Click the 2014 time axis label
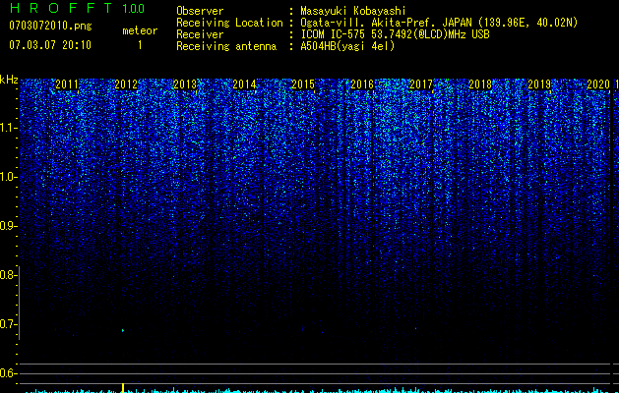Viewport: 619px width, 393px height. click(244, 84)
